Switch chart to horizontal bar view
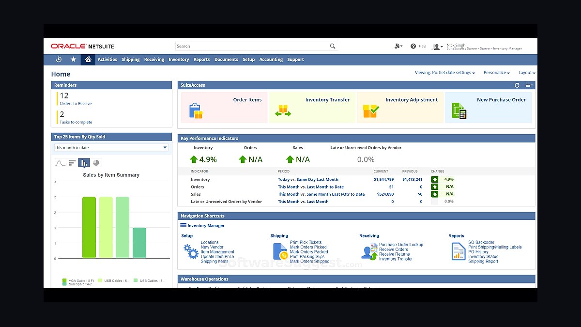This screenshot has height=327, width=581. pyautogui.click(x=72, y=163)
